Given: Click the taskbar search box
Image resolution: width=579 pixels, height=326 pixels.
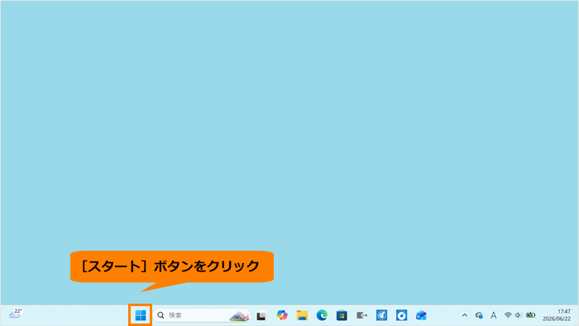Looking at the screenshot, I should point(202,315).
